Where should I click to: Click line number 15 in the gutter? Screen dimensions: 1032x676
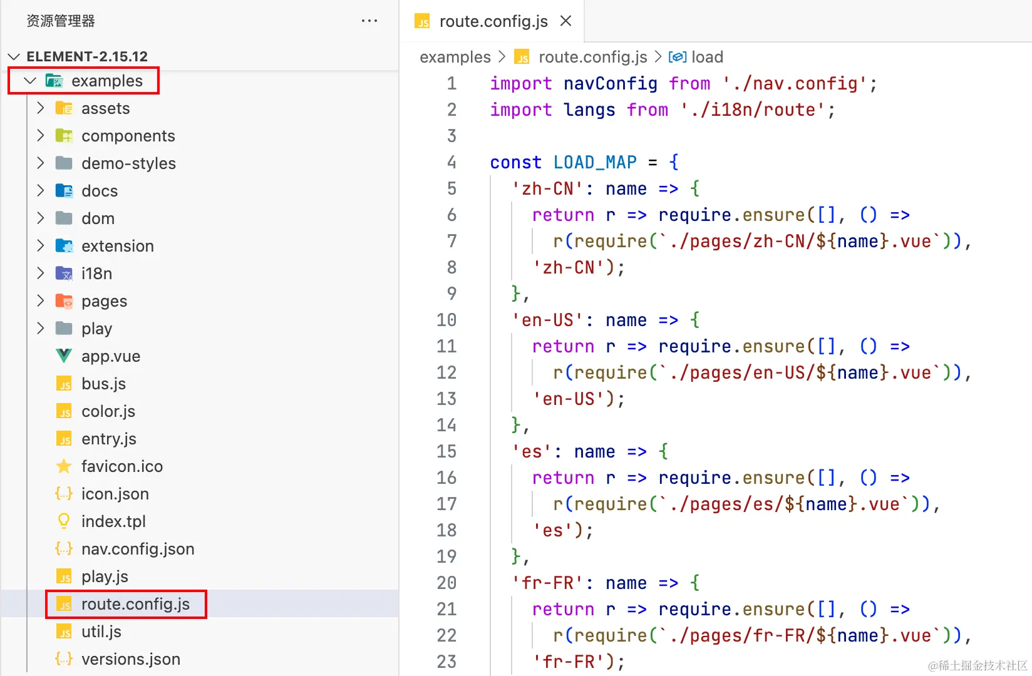[x=446, y=451]
